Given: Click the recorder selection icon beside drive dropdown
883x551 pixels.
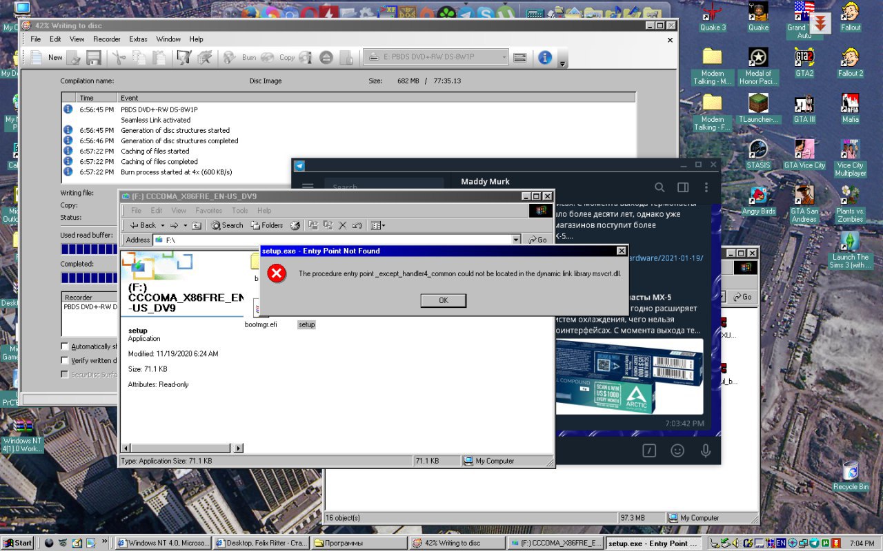Looking at the screenshot, I should click(x=520, y=58).
